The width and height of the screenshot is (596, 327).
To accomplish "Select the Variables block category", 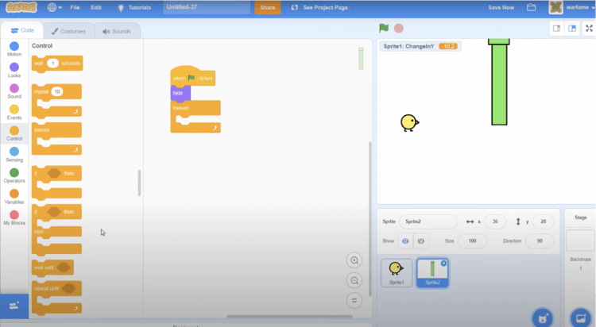I will point(14,197).
